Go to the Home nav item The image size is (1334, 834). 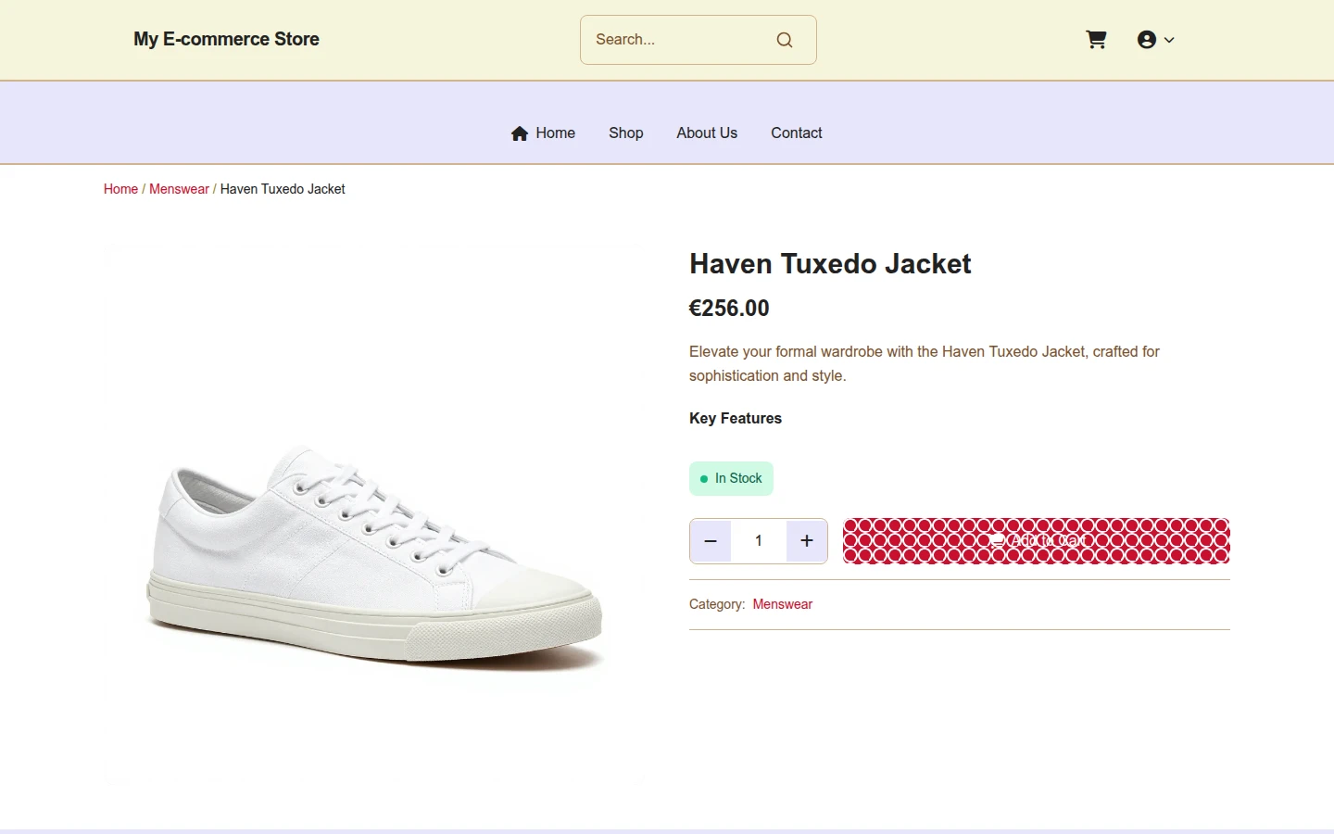pos(543,133)
